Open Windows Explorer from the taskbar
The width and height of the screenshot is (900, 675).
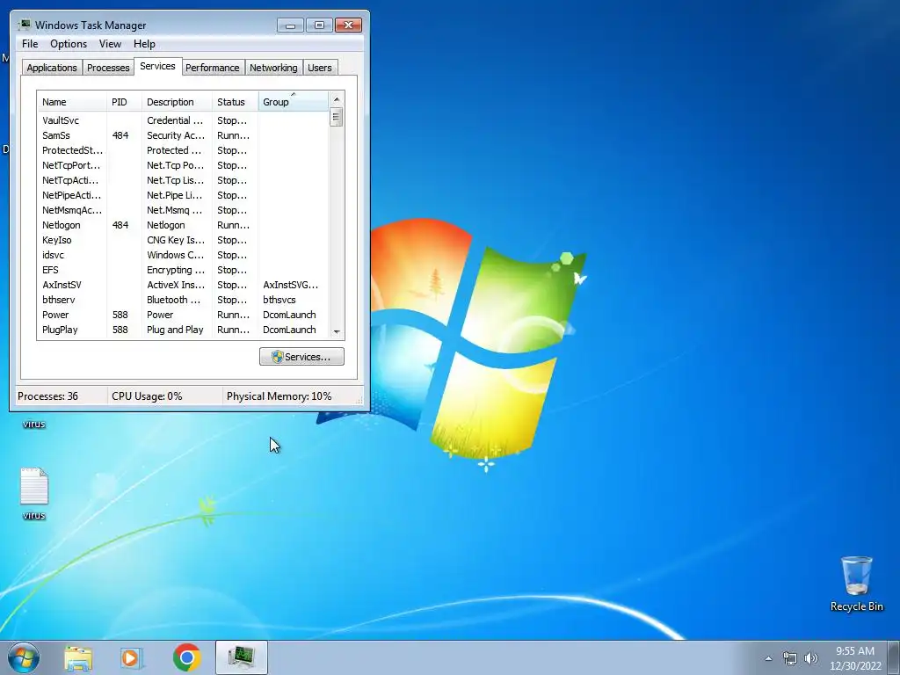(x=78, y=657)
